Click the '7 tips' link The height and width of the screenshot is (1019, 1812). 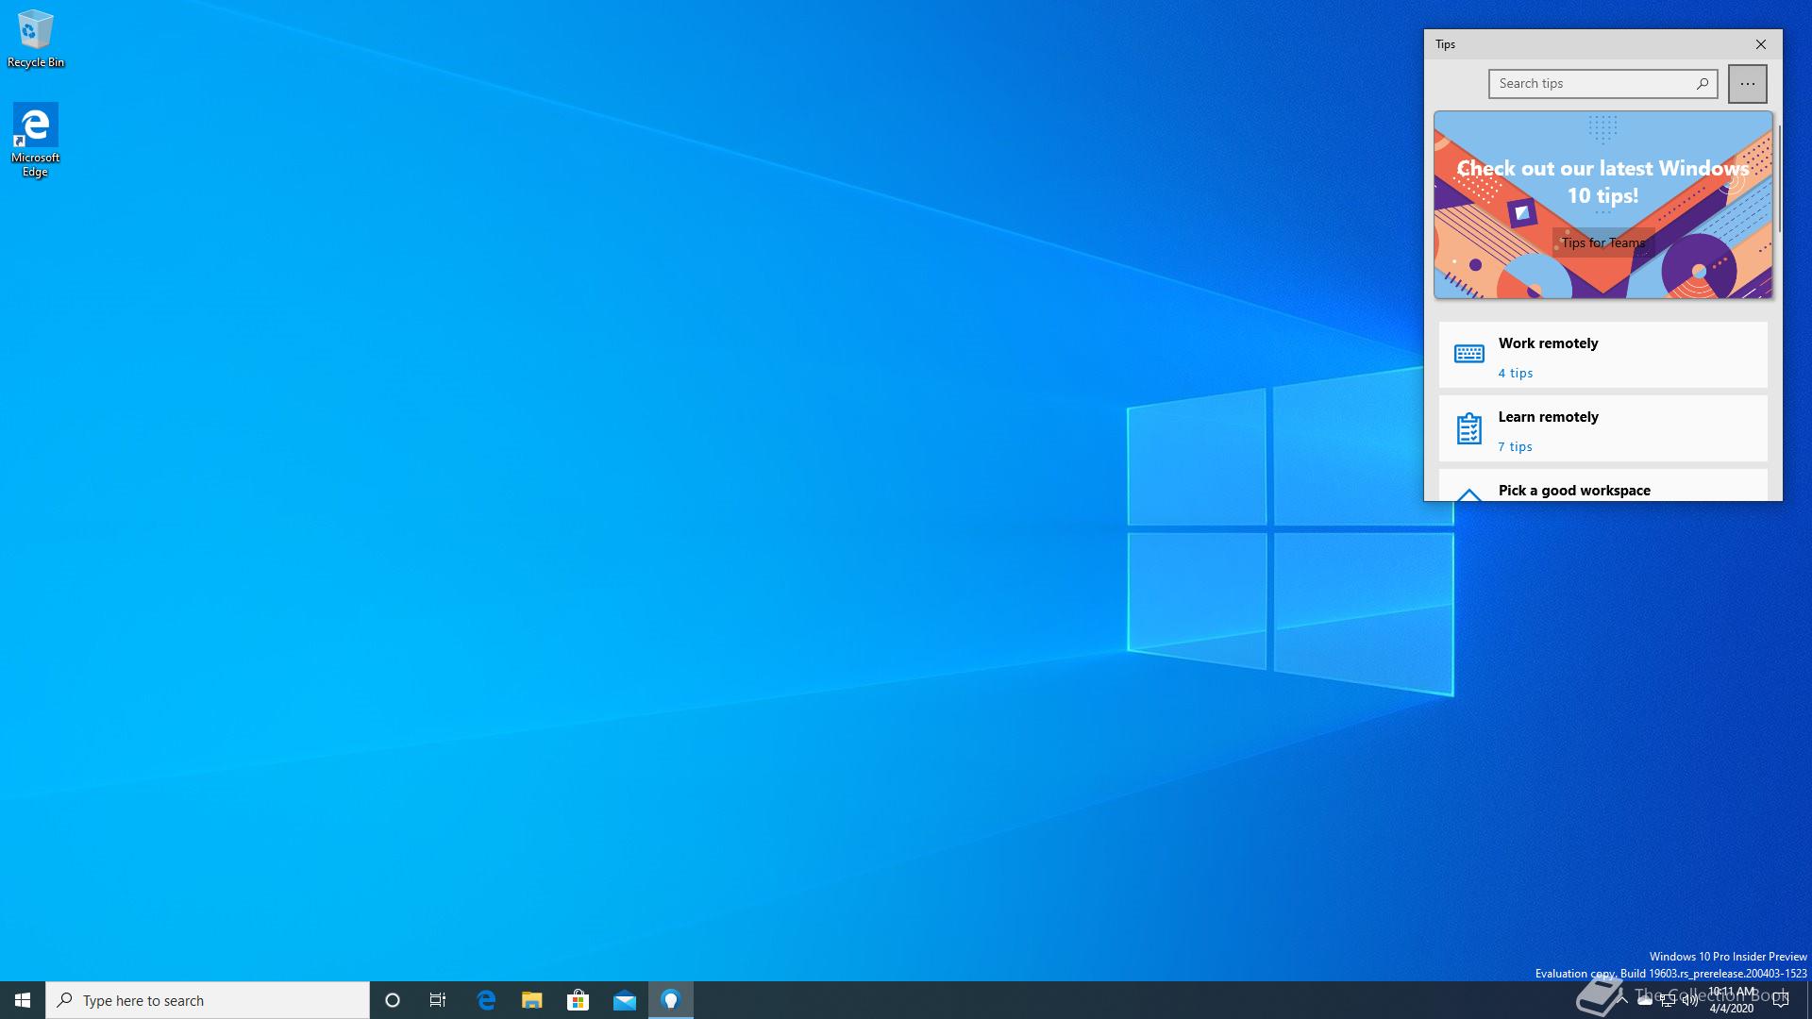1516,446
